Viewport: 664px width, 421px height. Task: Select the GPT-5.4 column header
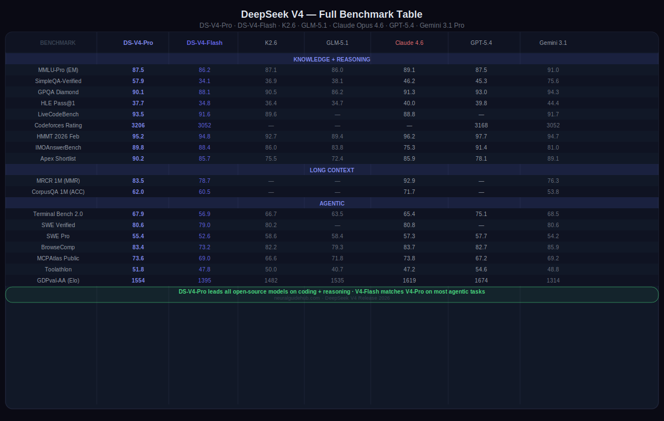point(481,43)
